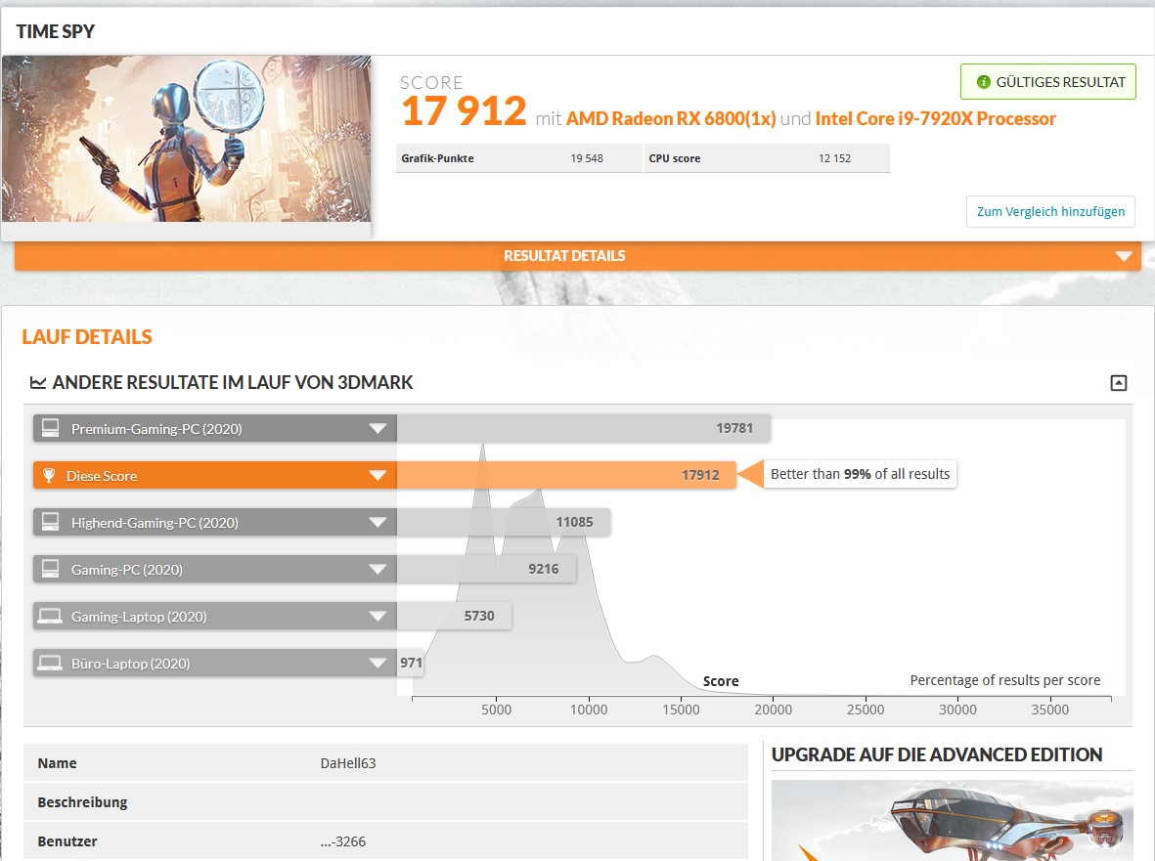Click the Beschreibung row label
Viewport: 1155px width, 861px height.
(82, 802)
